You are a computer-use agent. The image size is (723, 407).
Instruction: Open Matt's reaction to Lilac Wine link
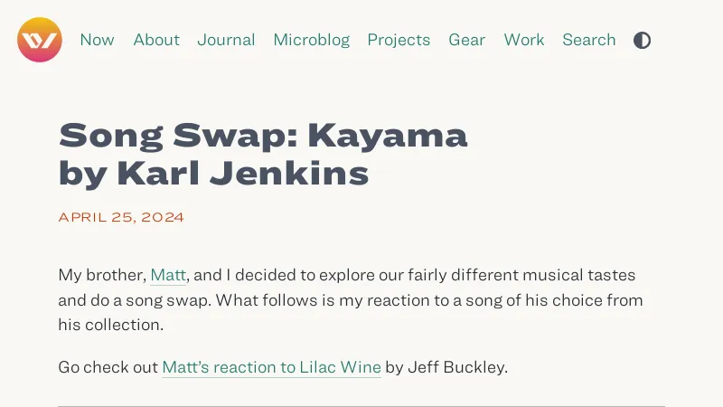271,367
